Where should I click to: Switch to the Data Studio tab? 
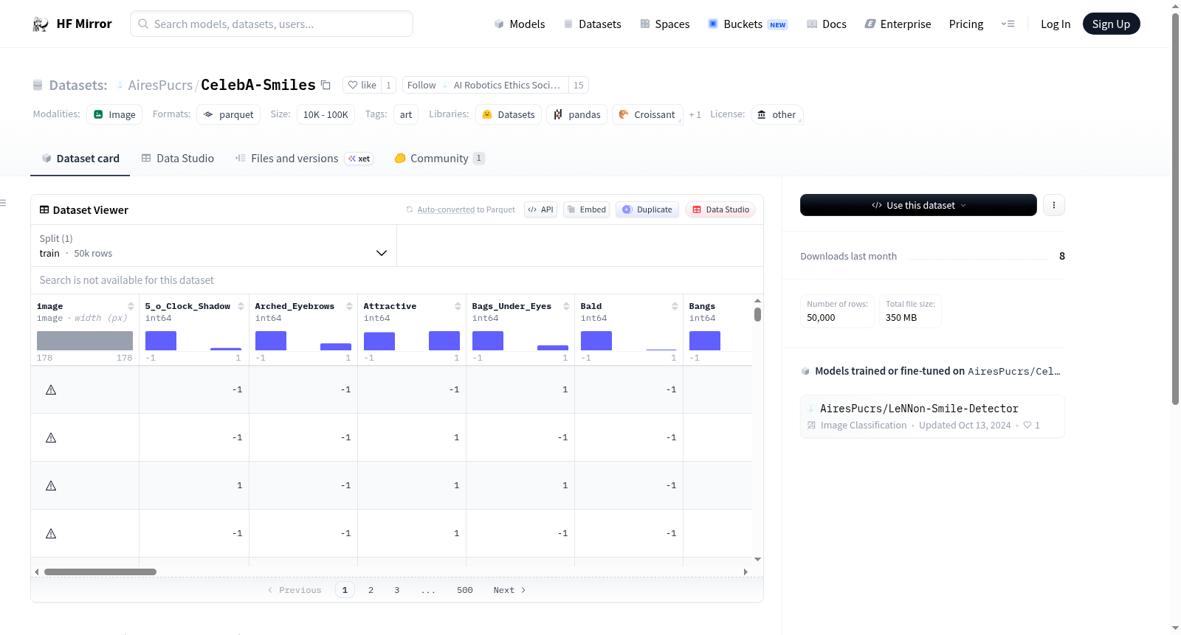[178, 159]
